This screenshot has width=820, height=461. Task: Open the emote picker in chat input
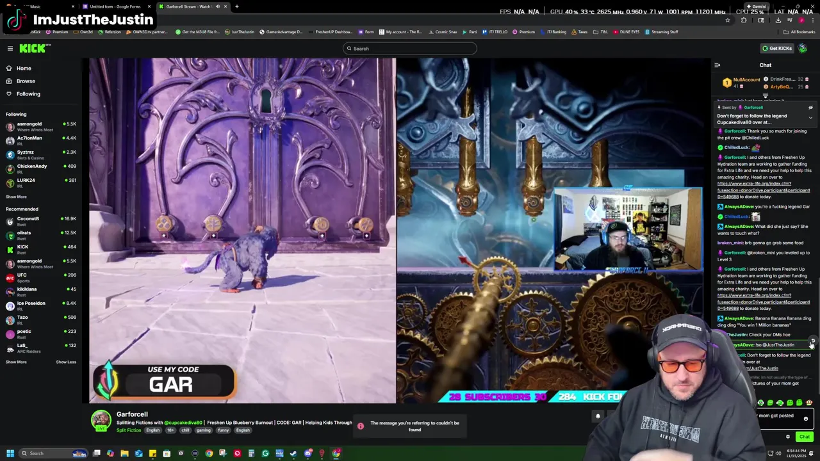click(x=806, y=419)
